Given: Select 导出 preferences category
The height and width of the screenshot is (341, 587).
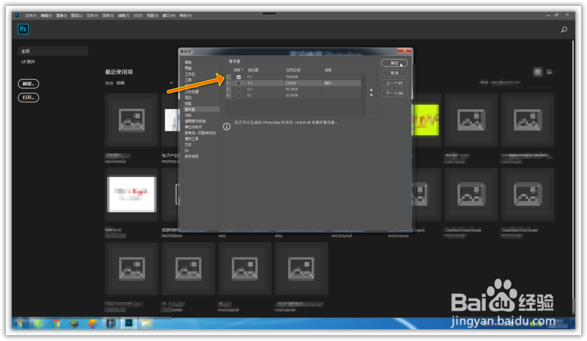Looking at the screenshot, I should [188, 98].
